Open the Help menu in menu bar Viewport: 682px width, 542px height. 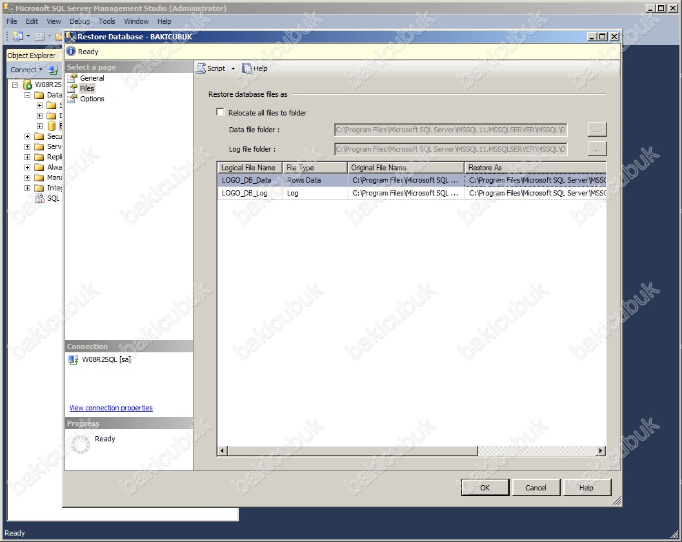(165, 21)
